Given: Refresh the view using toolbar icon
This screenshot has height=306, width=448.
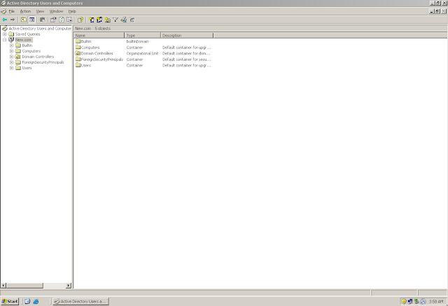Looking at the screenshot, I should point(62,20).
